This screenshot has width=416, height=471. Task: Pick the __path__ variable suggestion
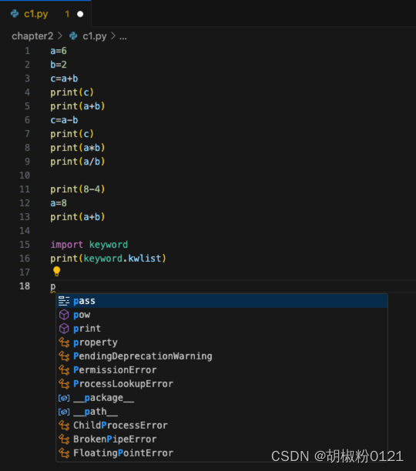pyautogui.click(x=222, y=412)
